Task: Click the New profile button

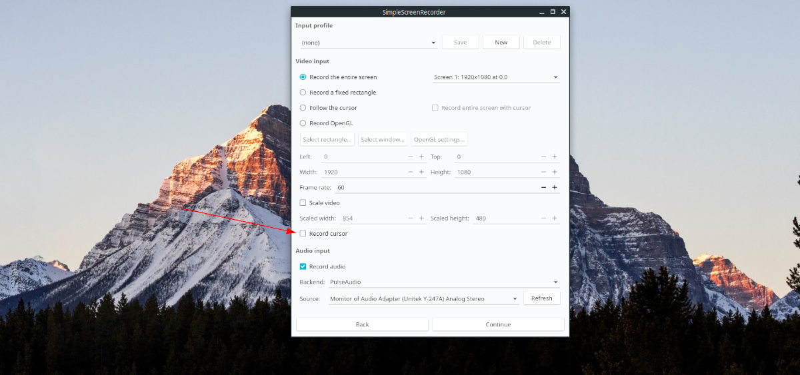Action: coord(501,42)
